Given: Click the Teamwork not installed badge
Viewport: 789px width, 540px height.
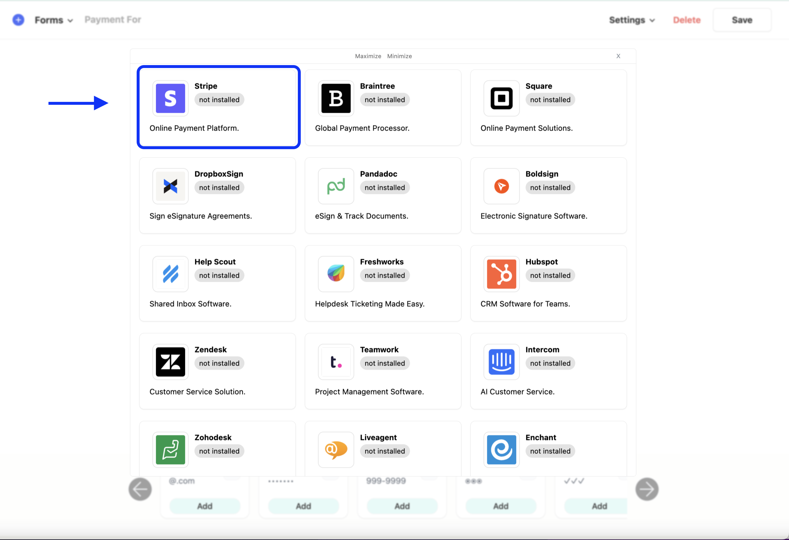Looking at the screenshot, I should pyautogui.click(x=385, y=363).
